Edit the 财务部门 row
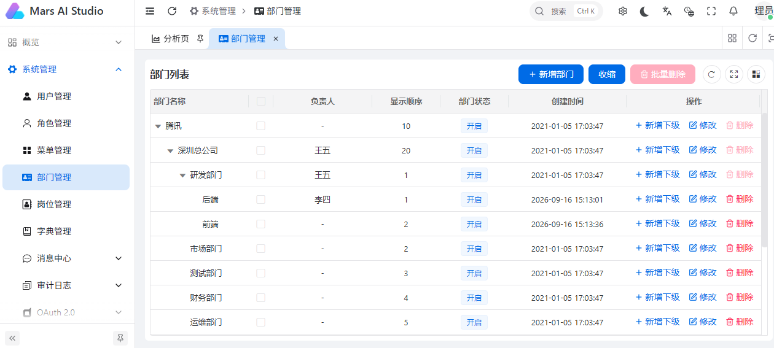774x348 pixels. pyautogui.click(x=703, y=297)
